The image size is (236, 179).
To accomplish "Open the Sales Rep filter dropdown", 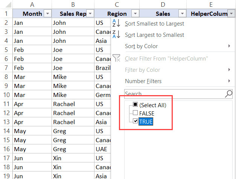I will coord(90,14).
